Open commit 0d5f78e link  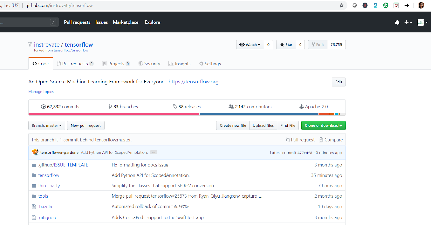pyautogui.click(x=182, y=207)
